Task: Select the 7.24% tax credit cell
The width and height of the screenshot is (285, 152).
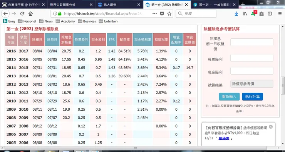Action: (161, 84)
